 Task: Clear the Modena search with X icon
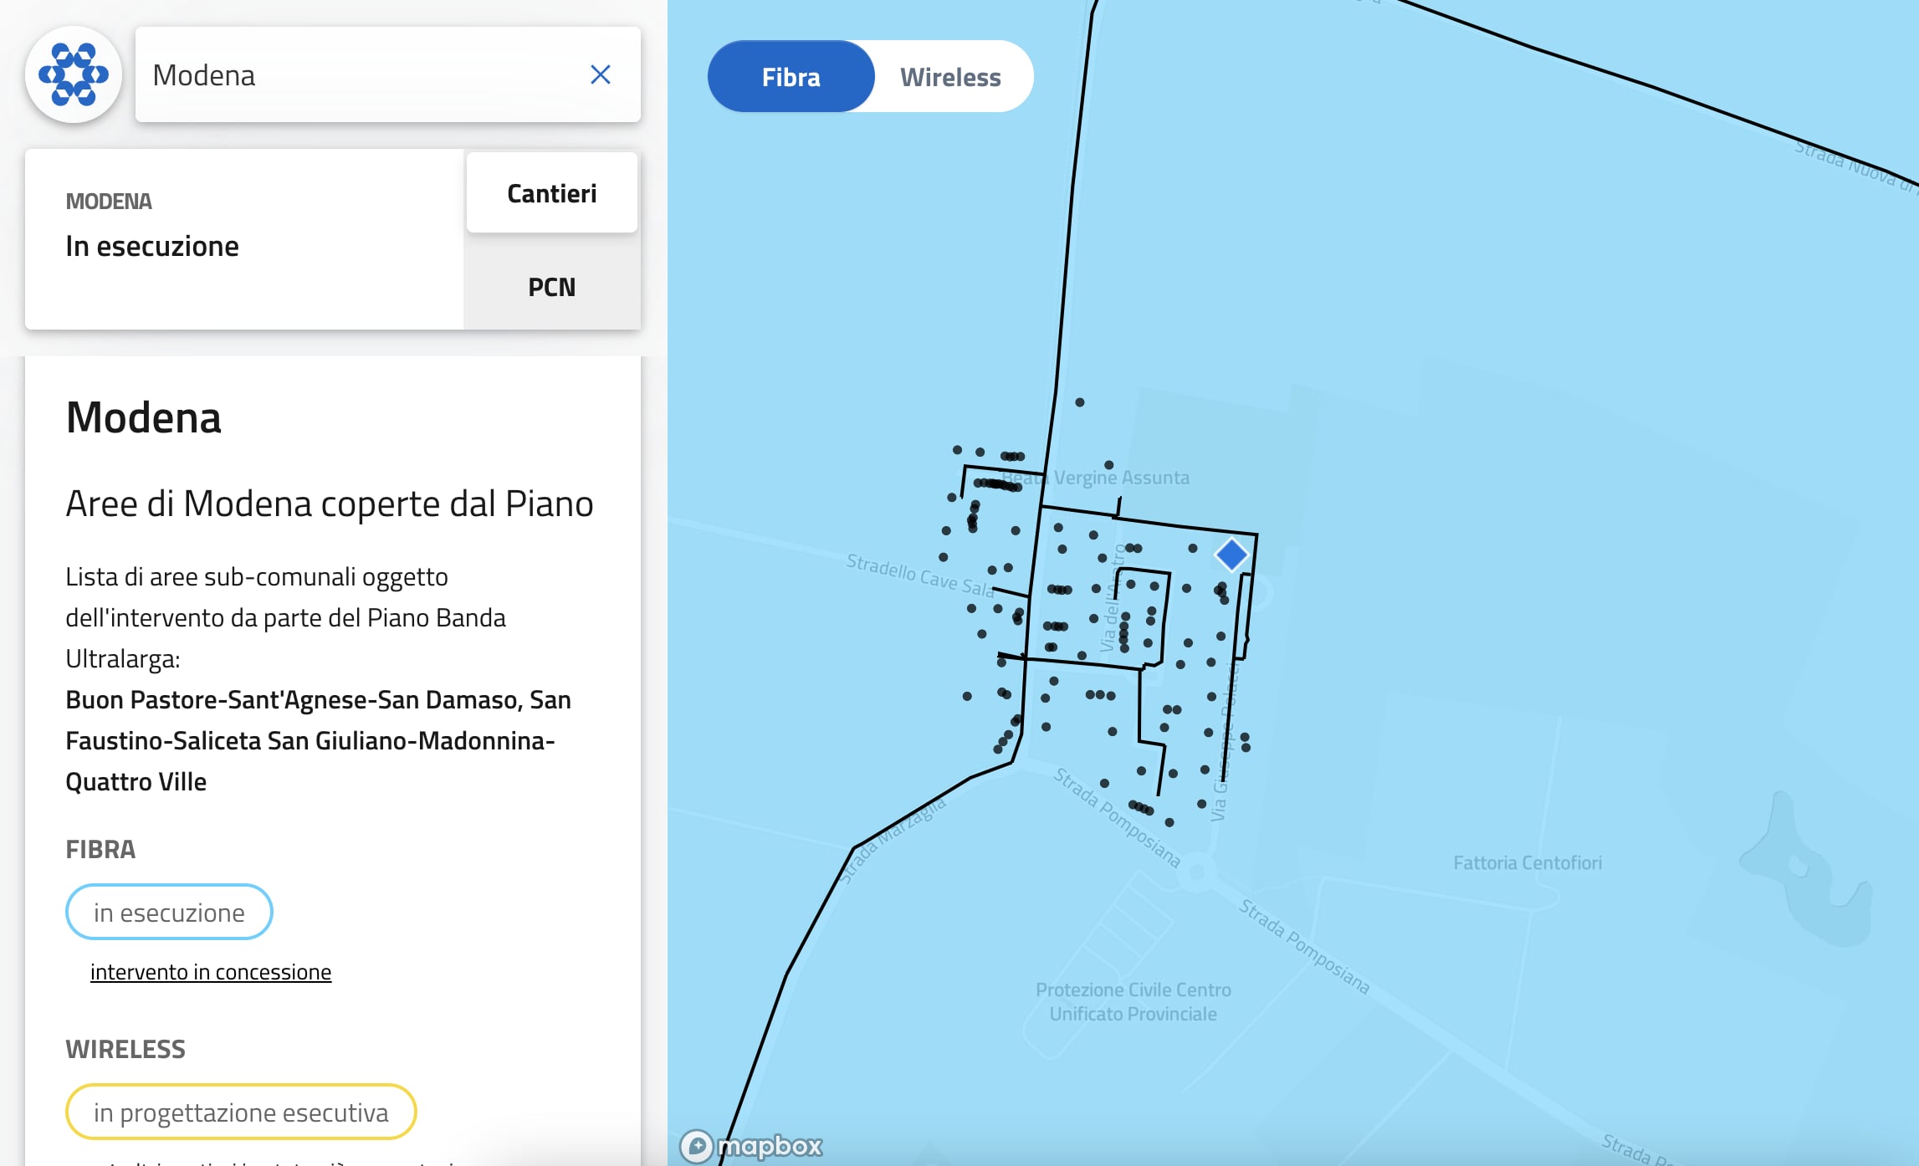pos(600,74)
